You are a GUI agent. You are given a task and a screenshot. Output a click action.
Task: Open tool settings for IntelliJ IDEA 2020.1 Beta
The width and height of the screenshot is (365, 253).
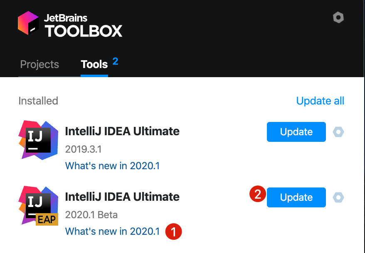coord(338,197)
